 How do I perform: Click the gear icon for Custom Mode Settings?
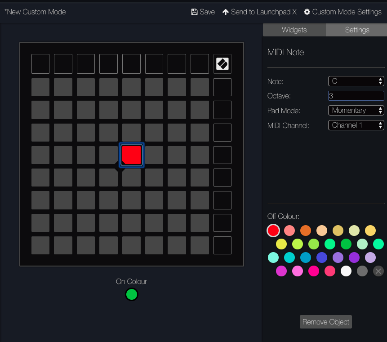[307, 12]
